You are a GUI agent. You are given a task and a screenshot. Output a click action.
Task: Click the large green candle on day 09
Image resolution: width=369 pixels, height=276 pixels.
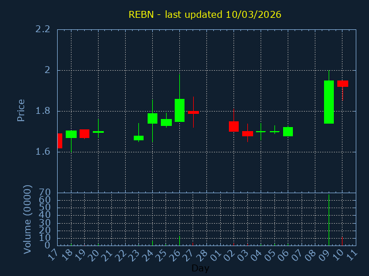point(329,102)
